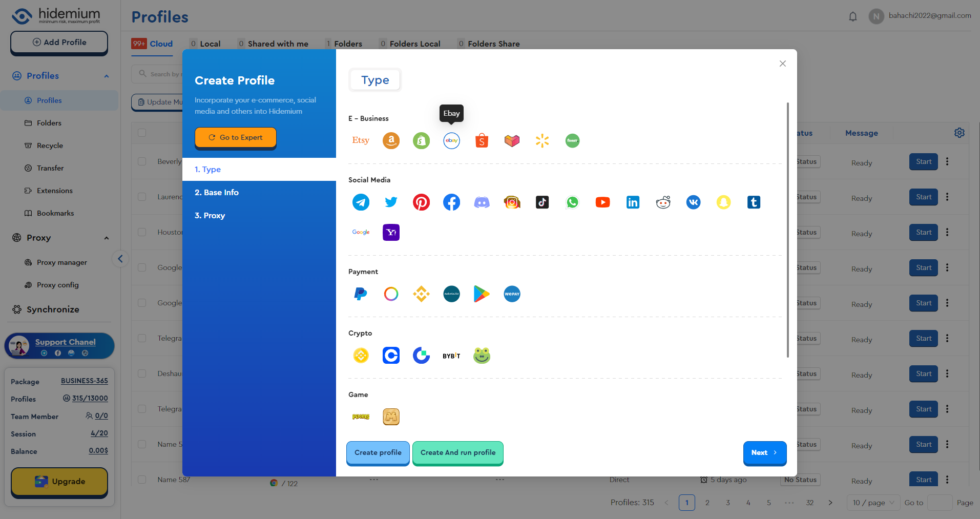Viewport: 980px width, 519px height.
Task: Choose the Shopee icon
Action: tap(482, 140)
